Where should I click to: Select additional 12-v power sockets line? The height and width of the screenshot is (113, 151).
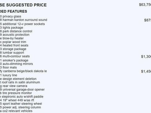pyautogui.click(x=22, y=24)
